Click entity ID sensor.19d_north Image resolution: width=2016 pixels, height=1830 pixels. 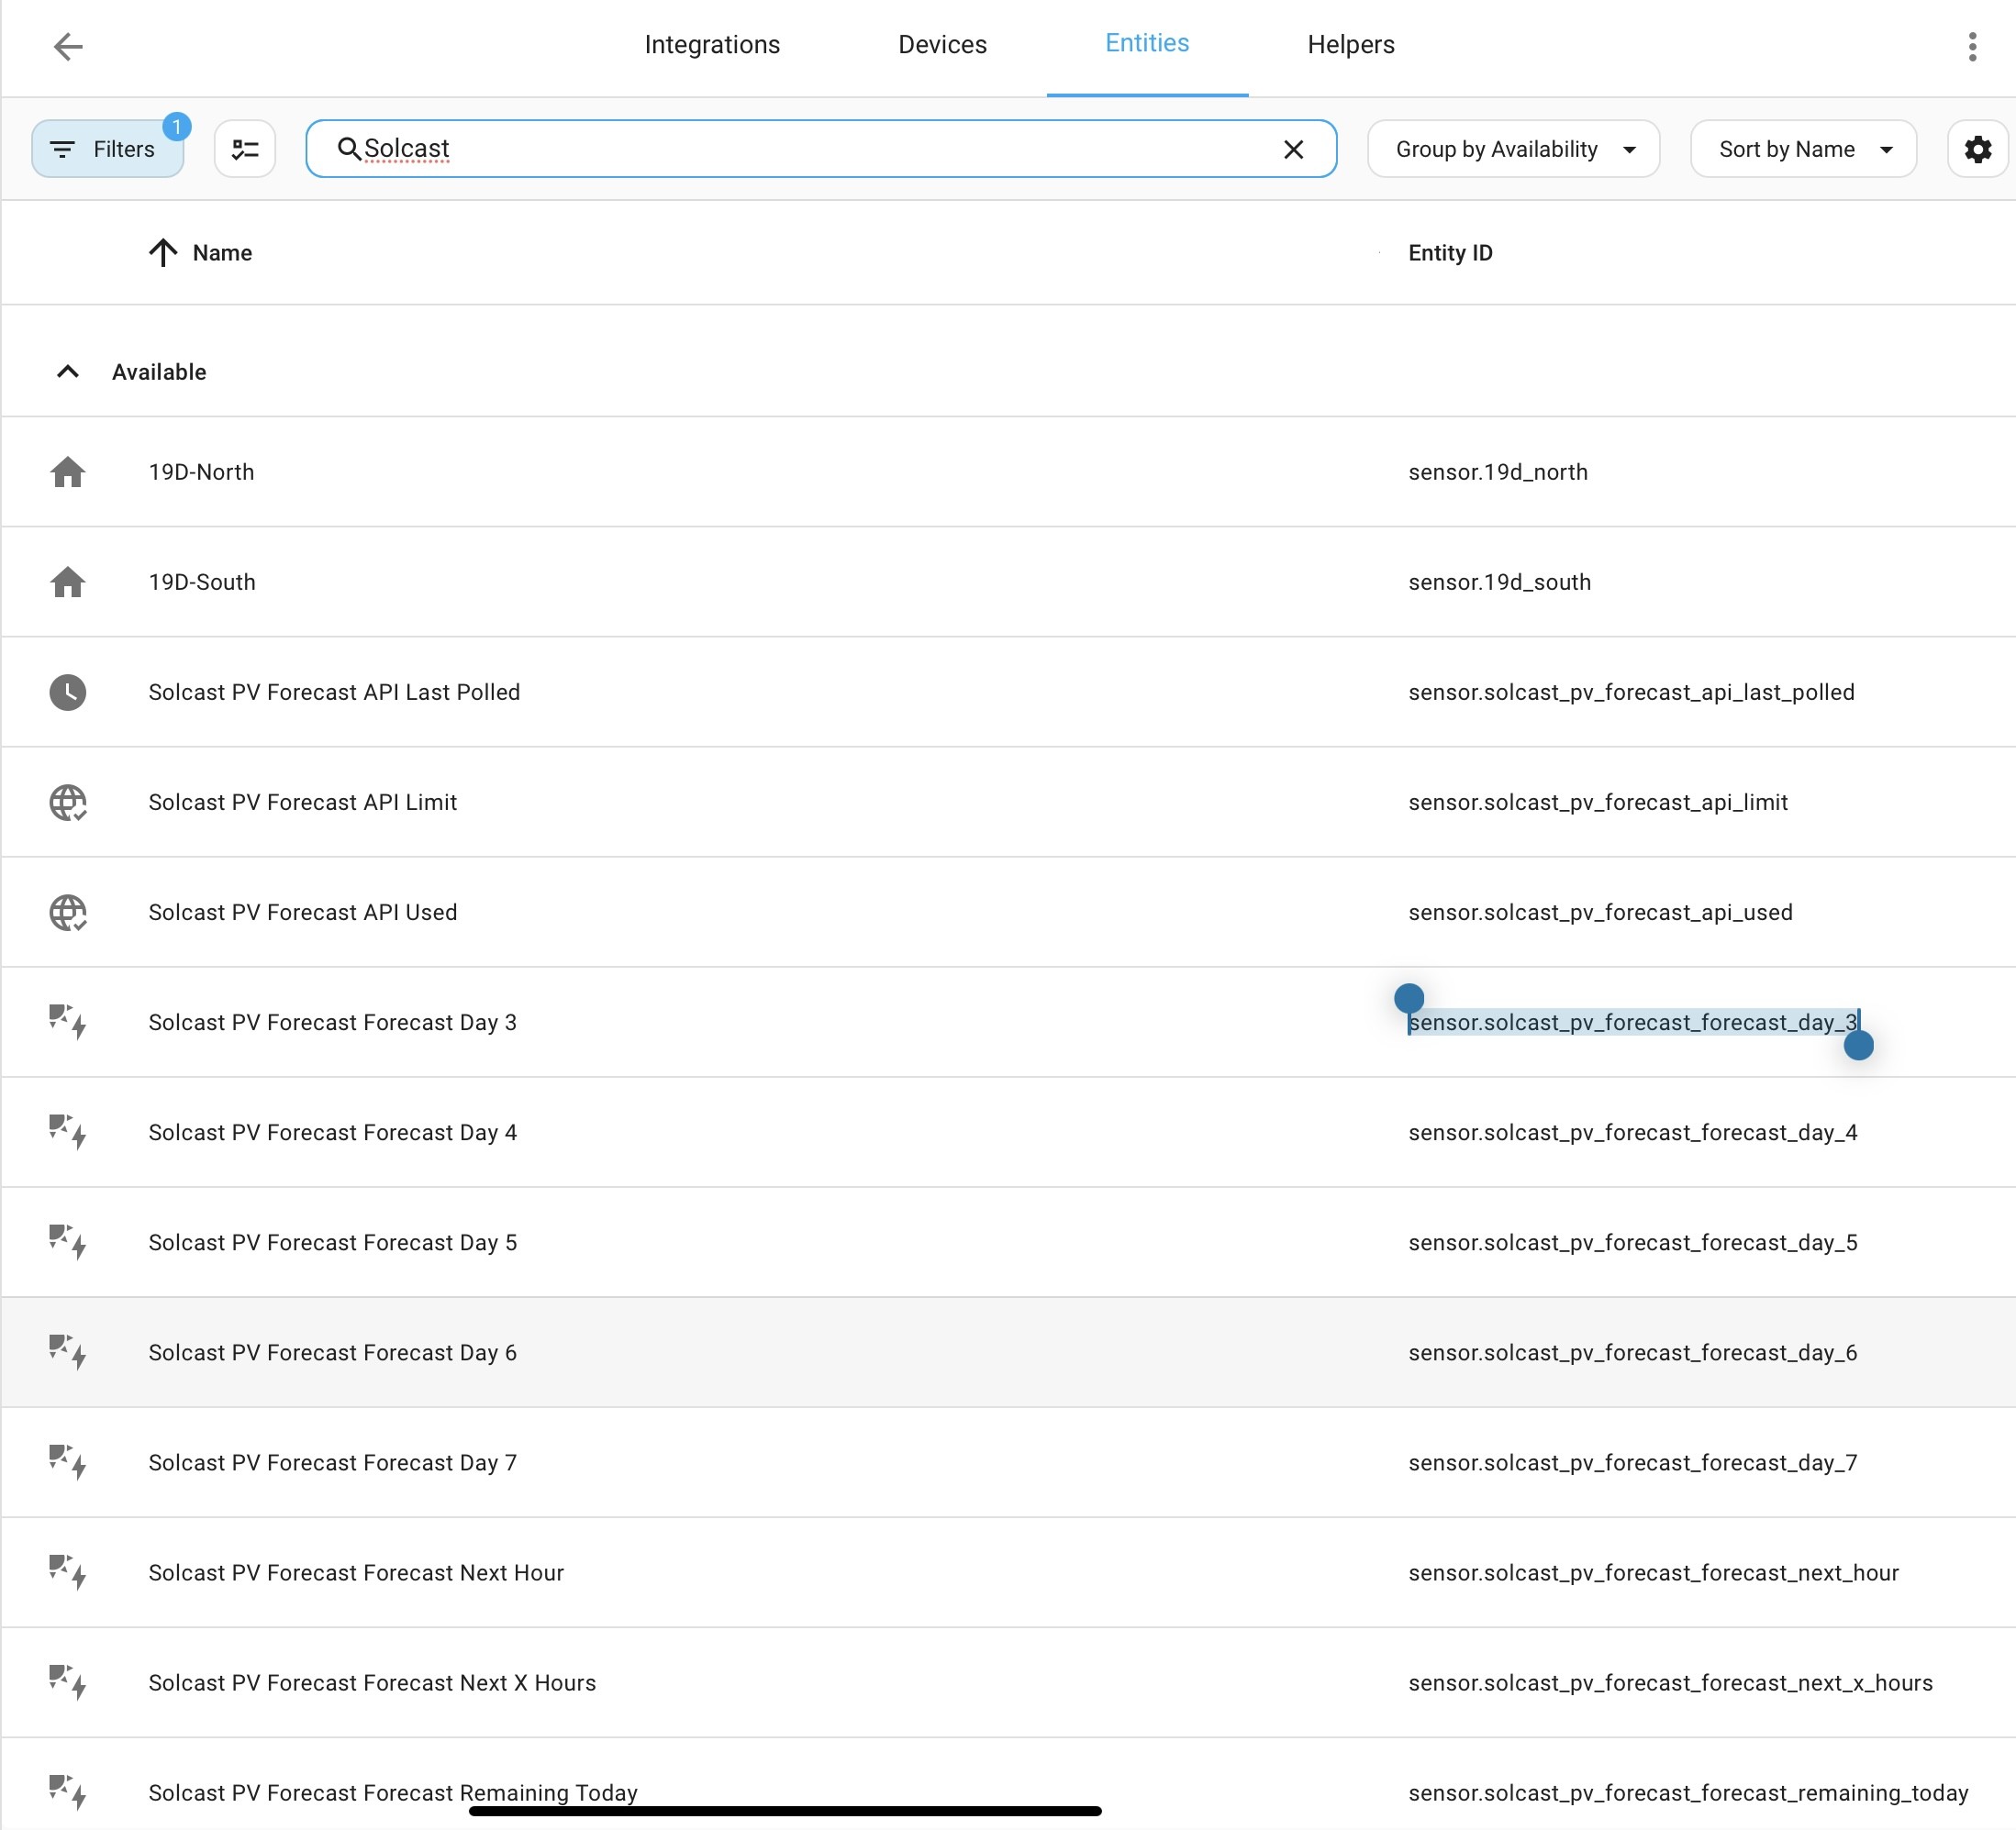[x=1498, y=471]
